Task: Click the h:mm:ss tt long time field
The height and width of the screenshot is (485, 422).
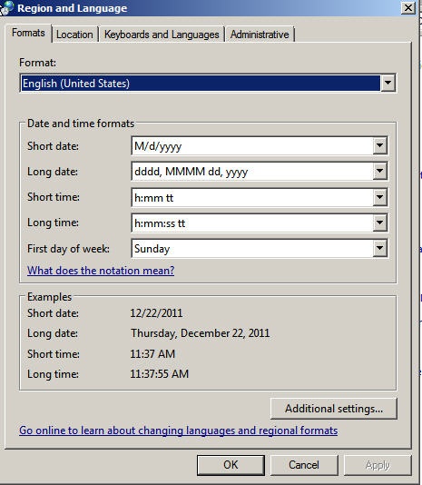Action: 252,223
